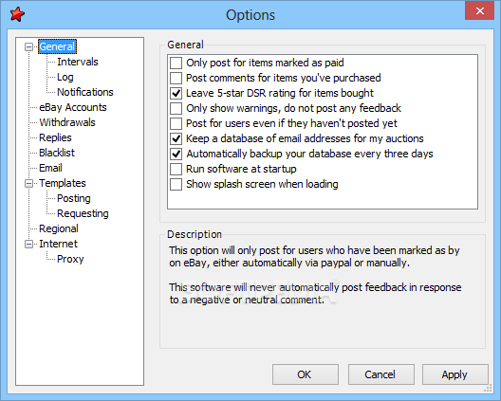Screen dimensions: 501x401
Task: Collapse the Internet tree node
Action: pyautogui.click(x=28, y=244)
